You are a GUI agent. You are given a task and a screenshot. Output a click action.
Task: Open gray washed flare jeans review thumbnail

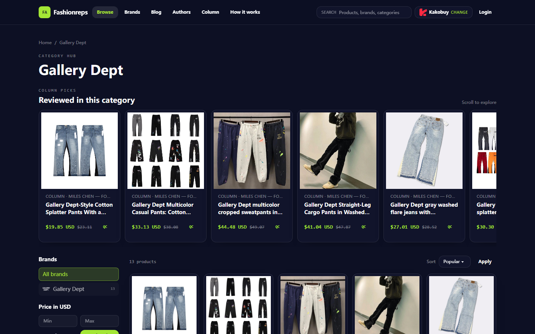[x=424, y=151]
